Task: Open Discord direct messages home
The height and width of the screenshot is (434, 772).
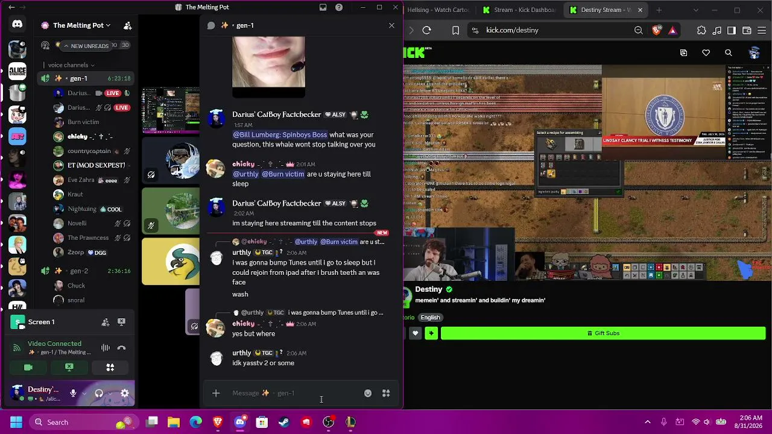Action: coord(17,25)
